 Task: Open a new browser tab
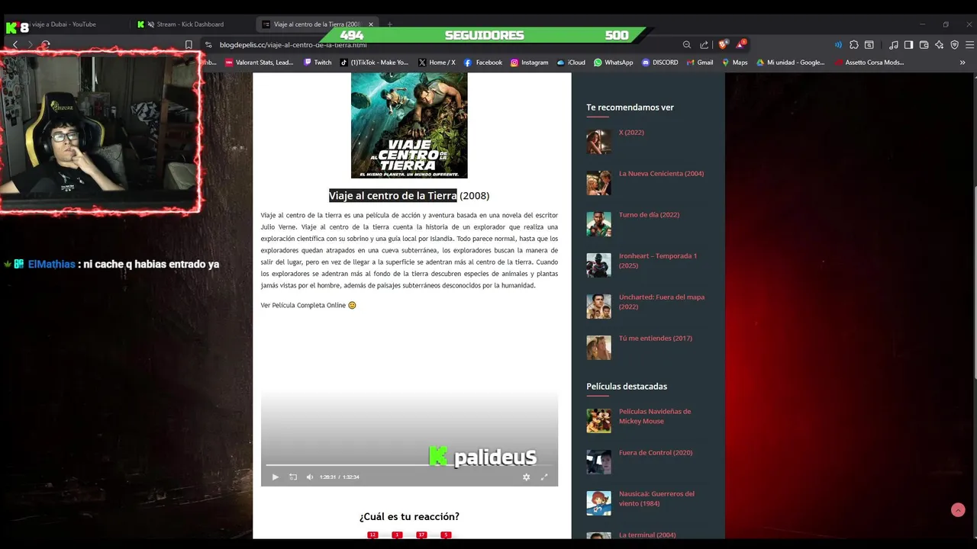pos(389,24)
